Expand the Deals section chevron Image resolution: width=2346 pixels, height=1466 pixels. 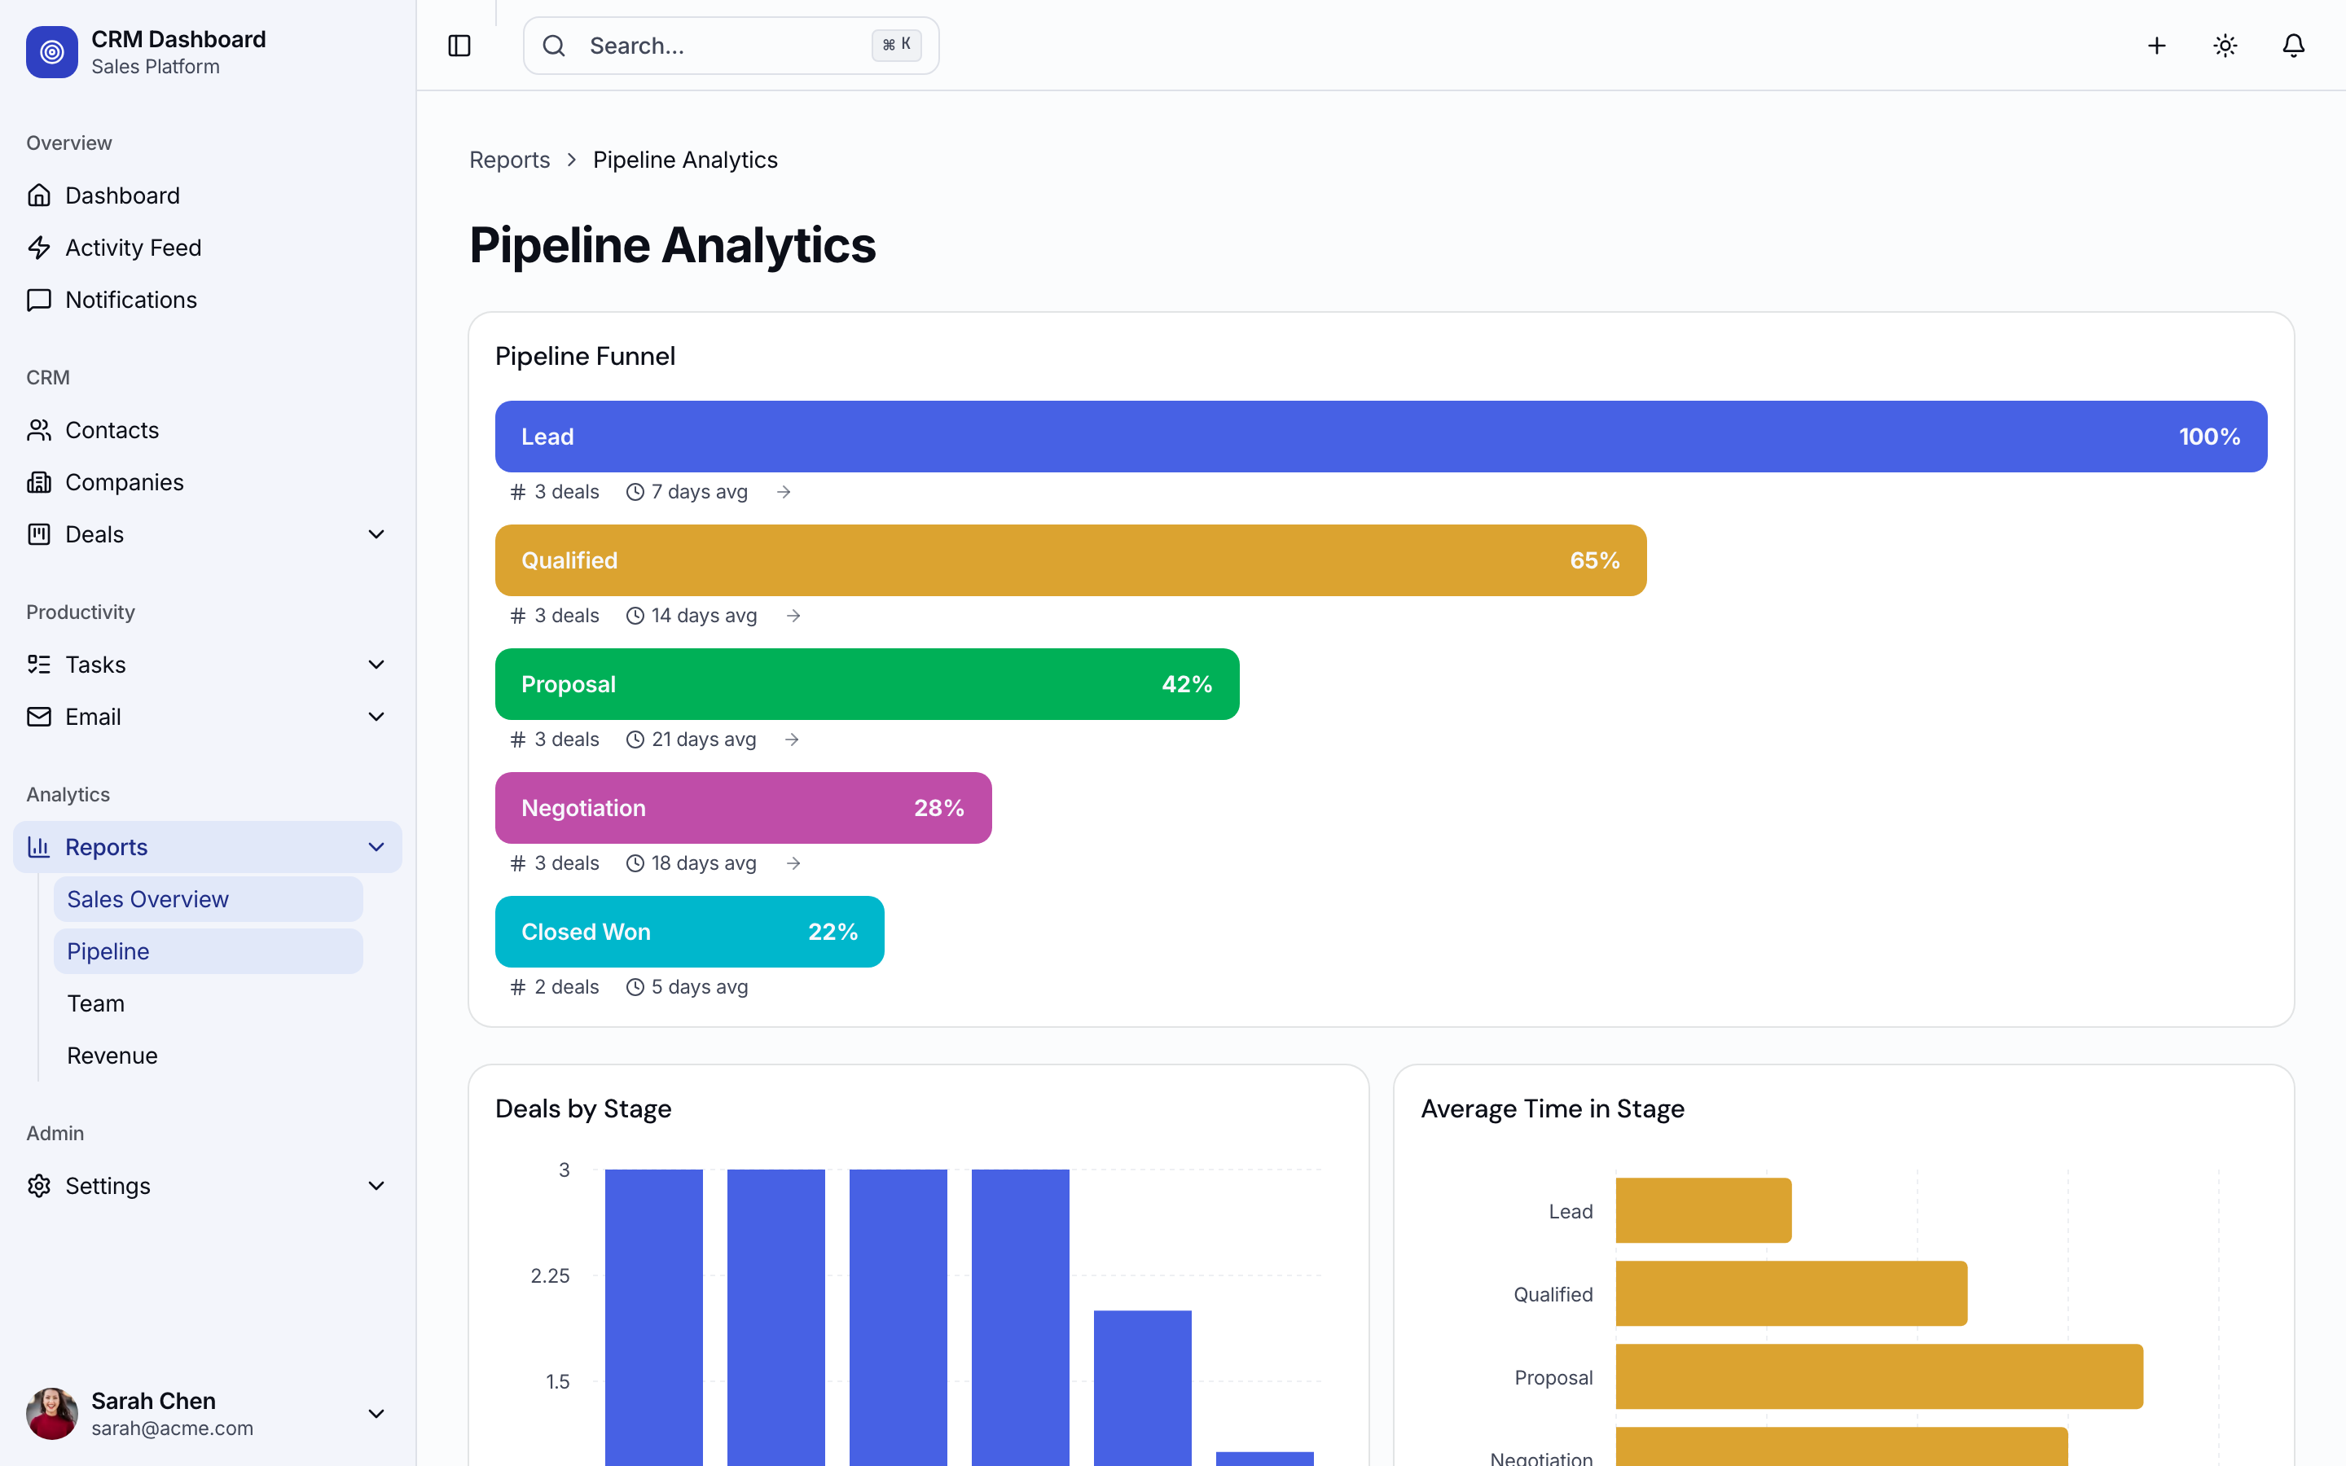[376, 533]
